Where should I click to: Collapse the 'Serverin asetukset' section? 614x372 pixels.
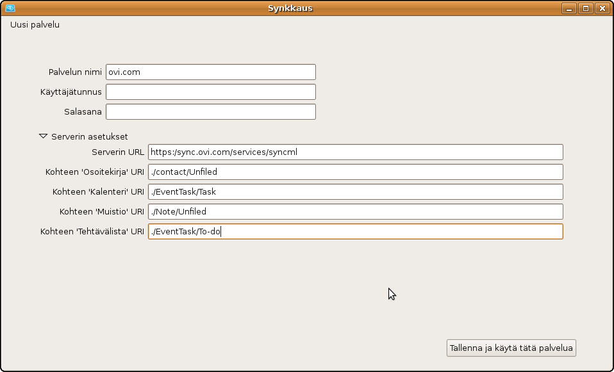(x=44, y=136)
